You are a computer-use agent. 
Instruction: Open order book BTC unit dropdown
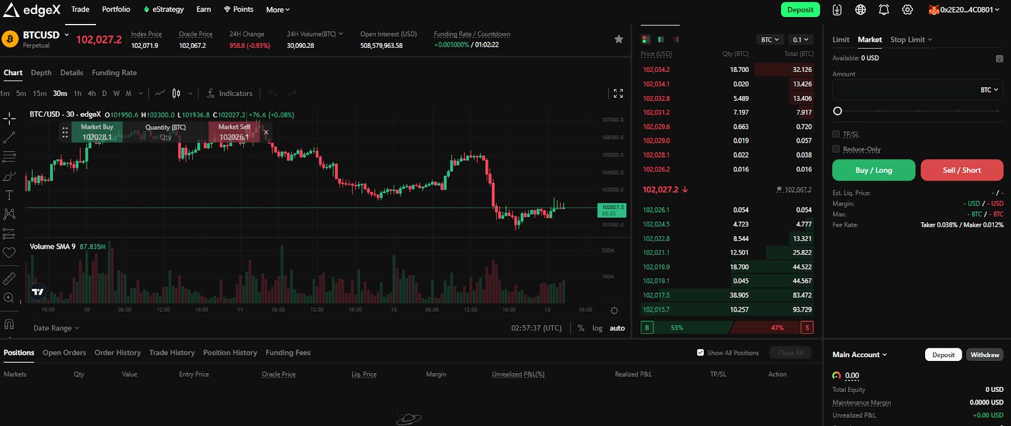click(x=770, y=40)
